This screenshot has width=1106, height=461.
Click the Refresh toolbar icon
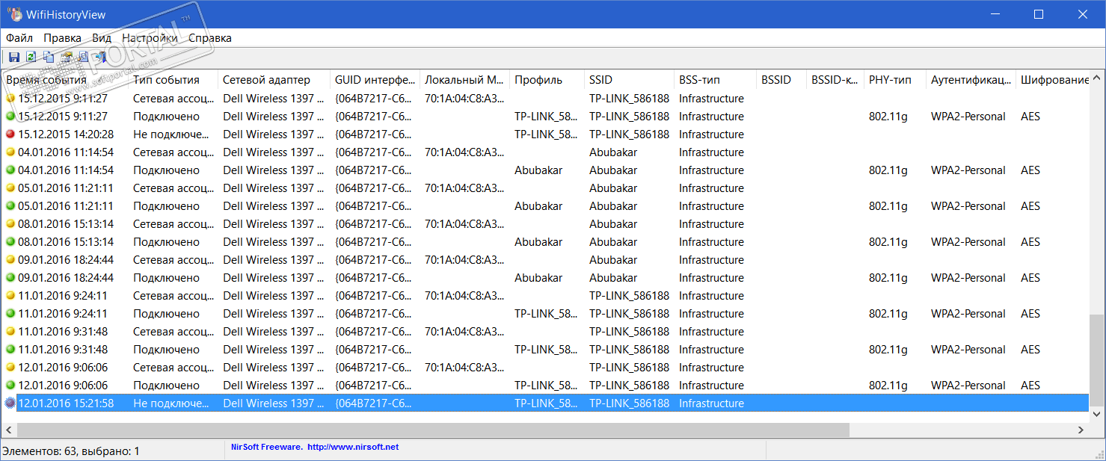click(31, 57)
